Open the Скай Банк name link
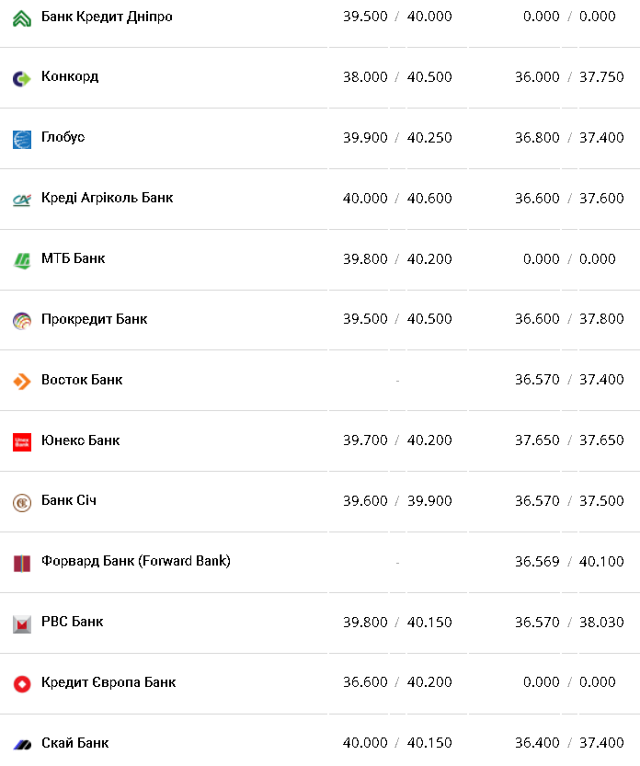Screen dimensions: 640x766 pos(74,742)
